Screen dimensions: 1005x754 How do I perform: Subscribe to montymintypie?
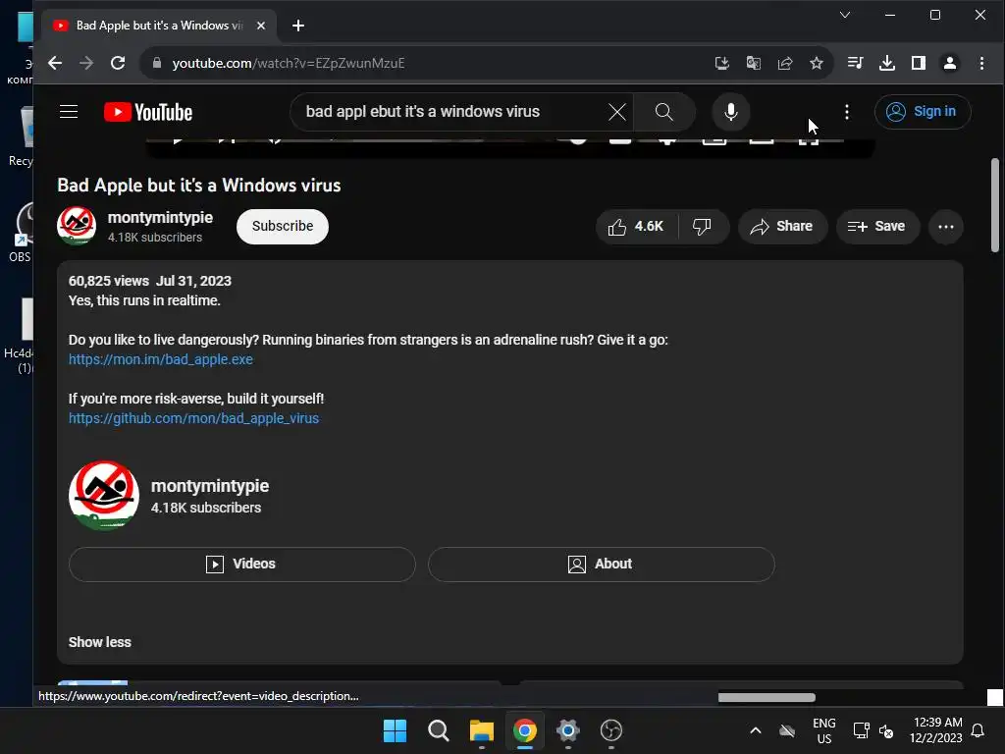click(x=282, y=227)
